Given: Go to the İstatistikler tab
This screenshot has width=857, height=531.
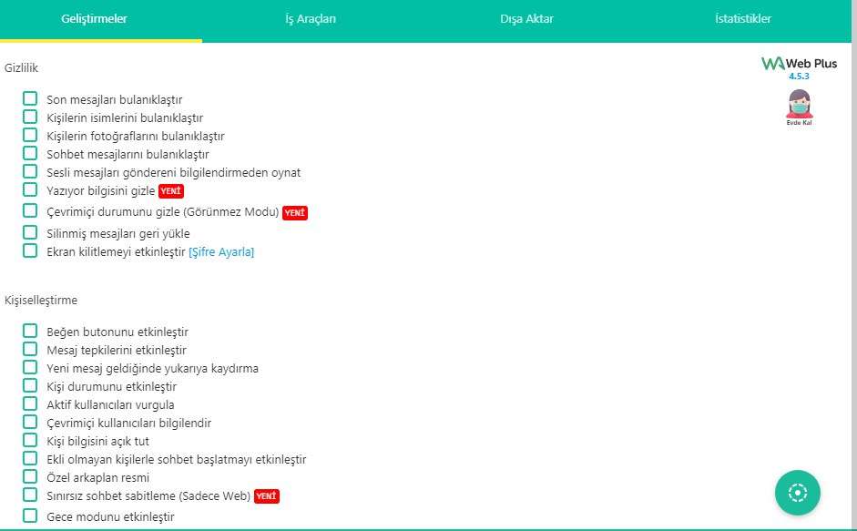Looking at the screenshot, I should 743,19.
